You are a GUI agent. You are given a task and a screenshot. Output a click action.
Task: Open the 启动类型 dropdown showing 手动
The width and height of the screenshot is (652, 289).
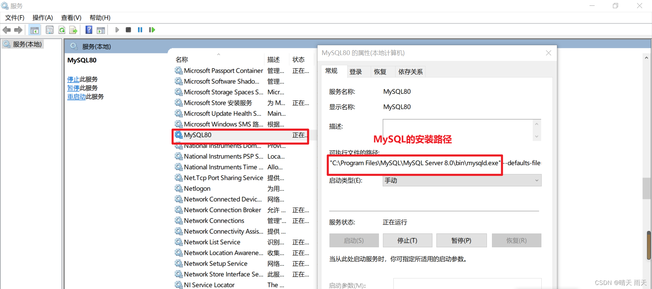[x=462, y=181]
